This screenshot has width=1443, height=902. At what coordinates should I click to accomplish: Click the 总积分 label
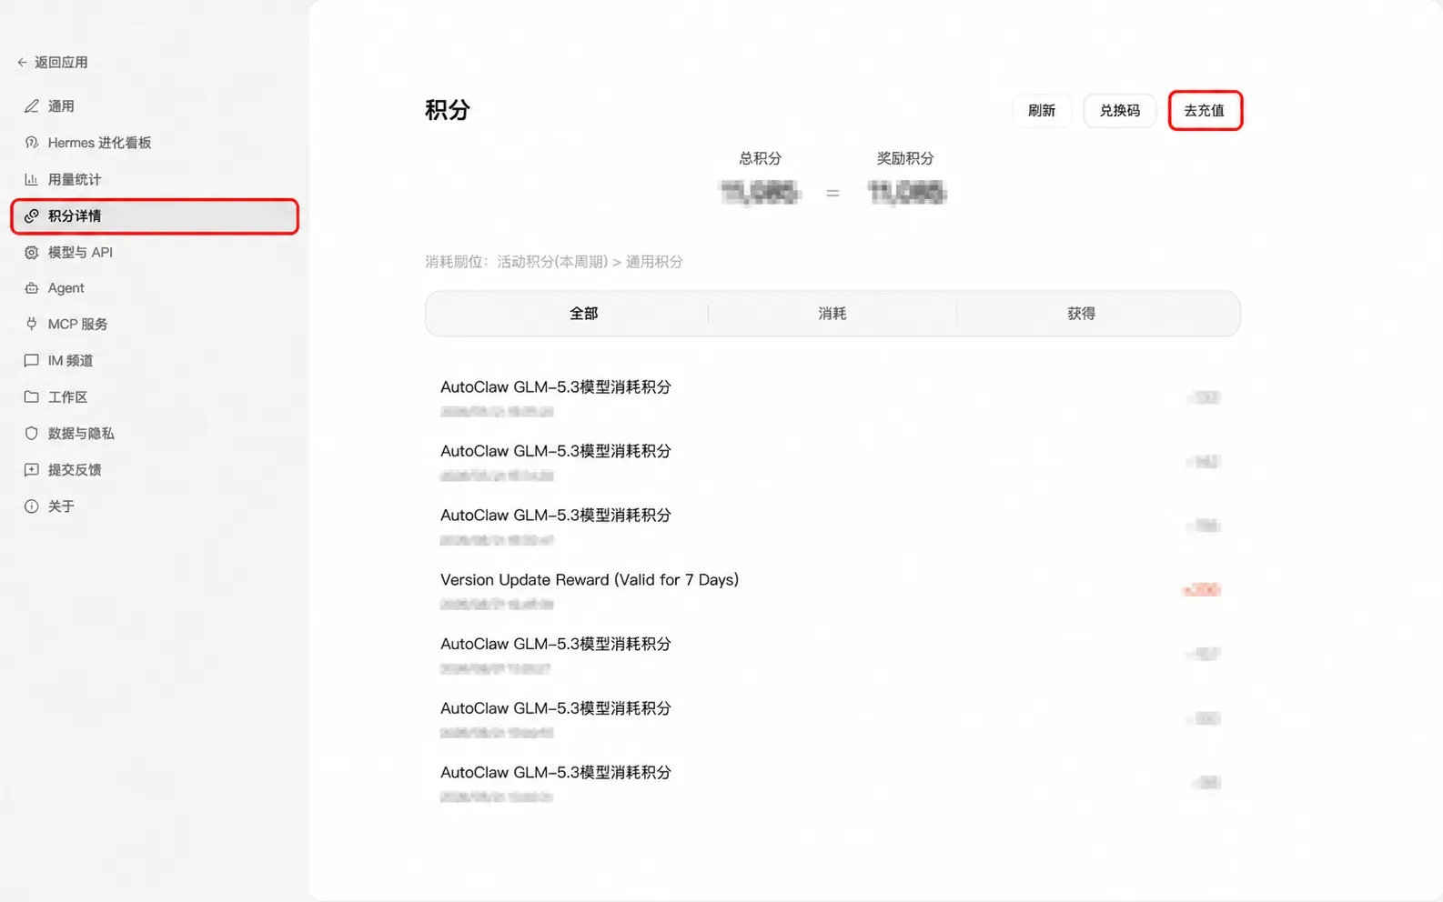(761, 158)
